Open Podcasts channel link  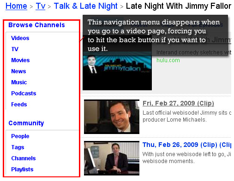tap(24, 93)
